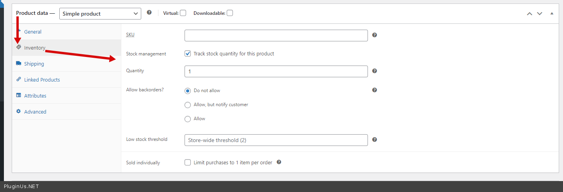Image resolution: width=563 pixels, height=192 pixels.
Task: Tick the Downloadable checkbox
Action: [230, 13]
